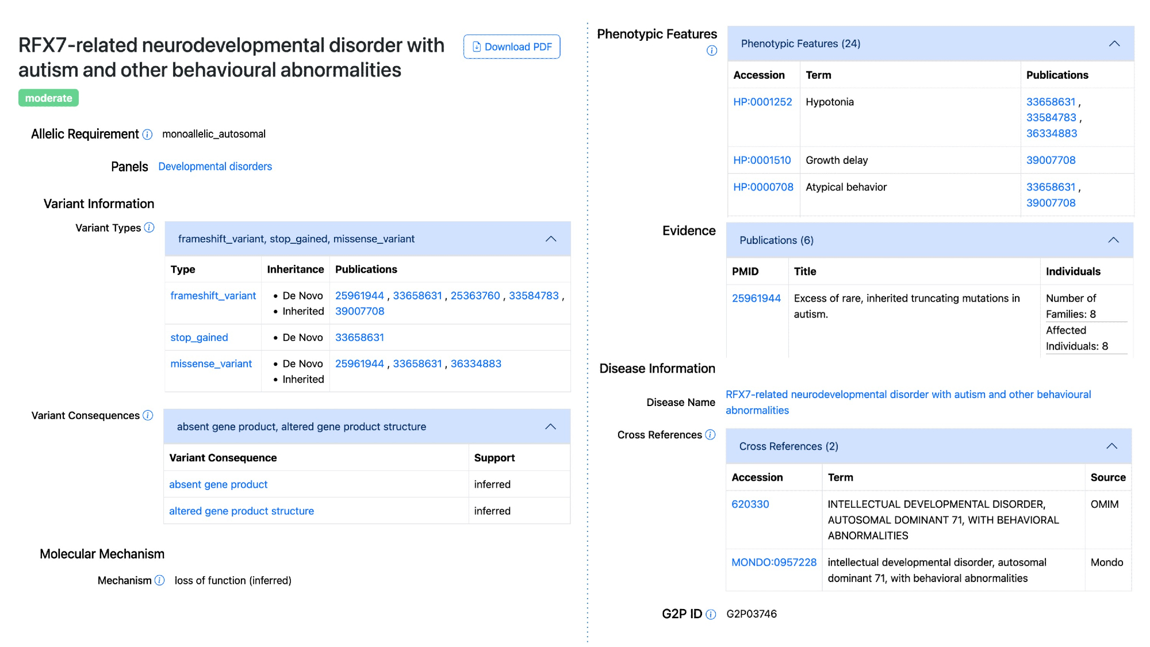Open the Developmental disorders panel link
This screenshot has height=647, width=1150.
pos(215,166)
